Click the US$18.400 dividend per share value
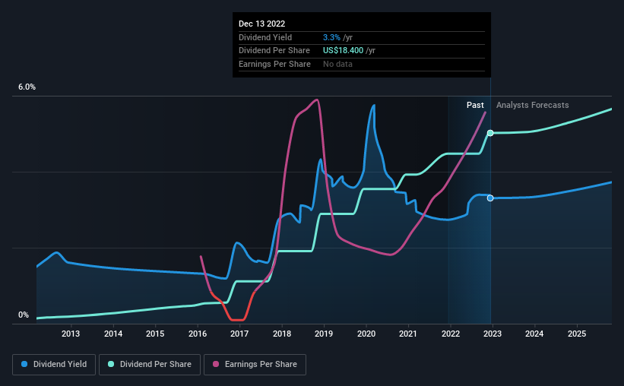The width and height of the screenshot is (624, 386). (x=343, y=51)
